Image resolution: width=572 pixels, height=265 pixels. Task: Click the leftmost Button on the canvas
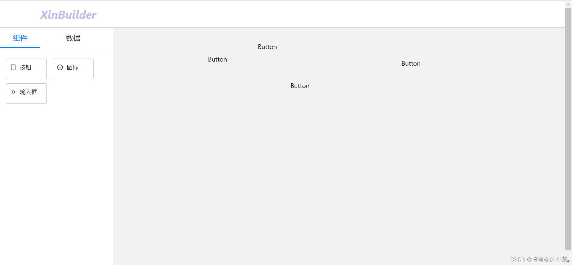[217, 59]
